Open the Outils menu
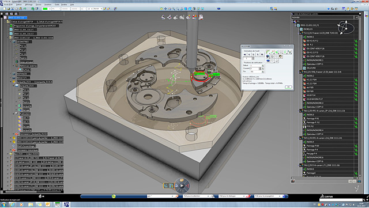 point(57,5)
